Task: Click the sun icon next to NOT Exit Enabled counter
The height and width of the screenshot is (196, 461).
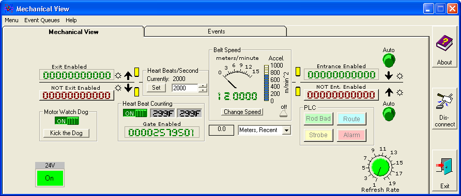Action: pyautogui.click(x=118, y=88)
